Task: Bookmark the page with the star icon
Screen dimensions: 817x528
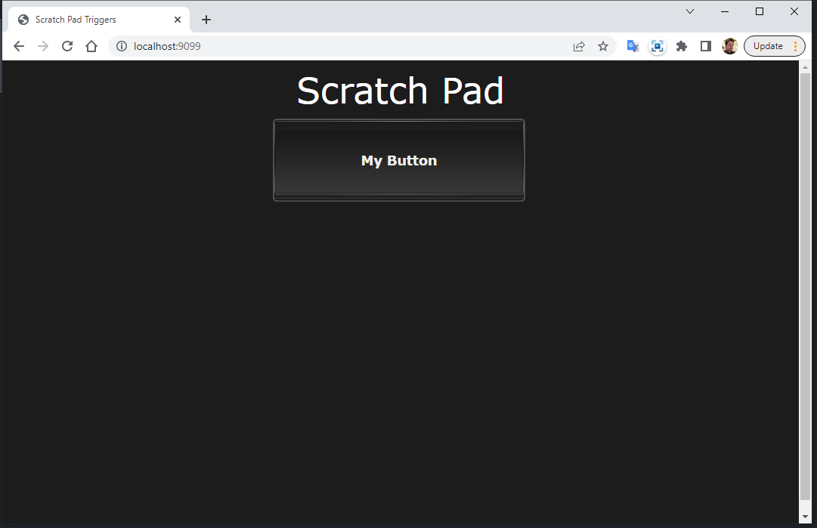Action: pos(603,46)
